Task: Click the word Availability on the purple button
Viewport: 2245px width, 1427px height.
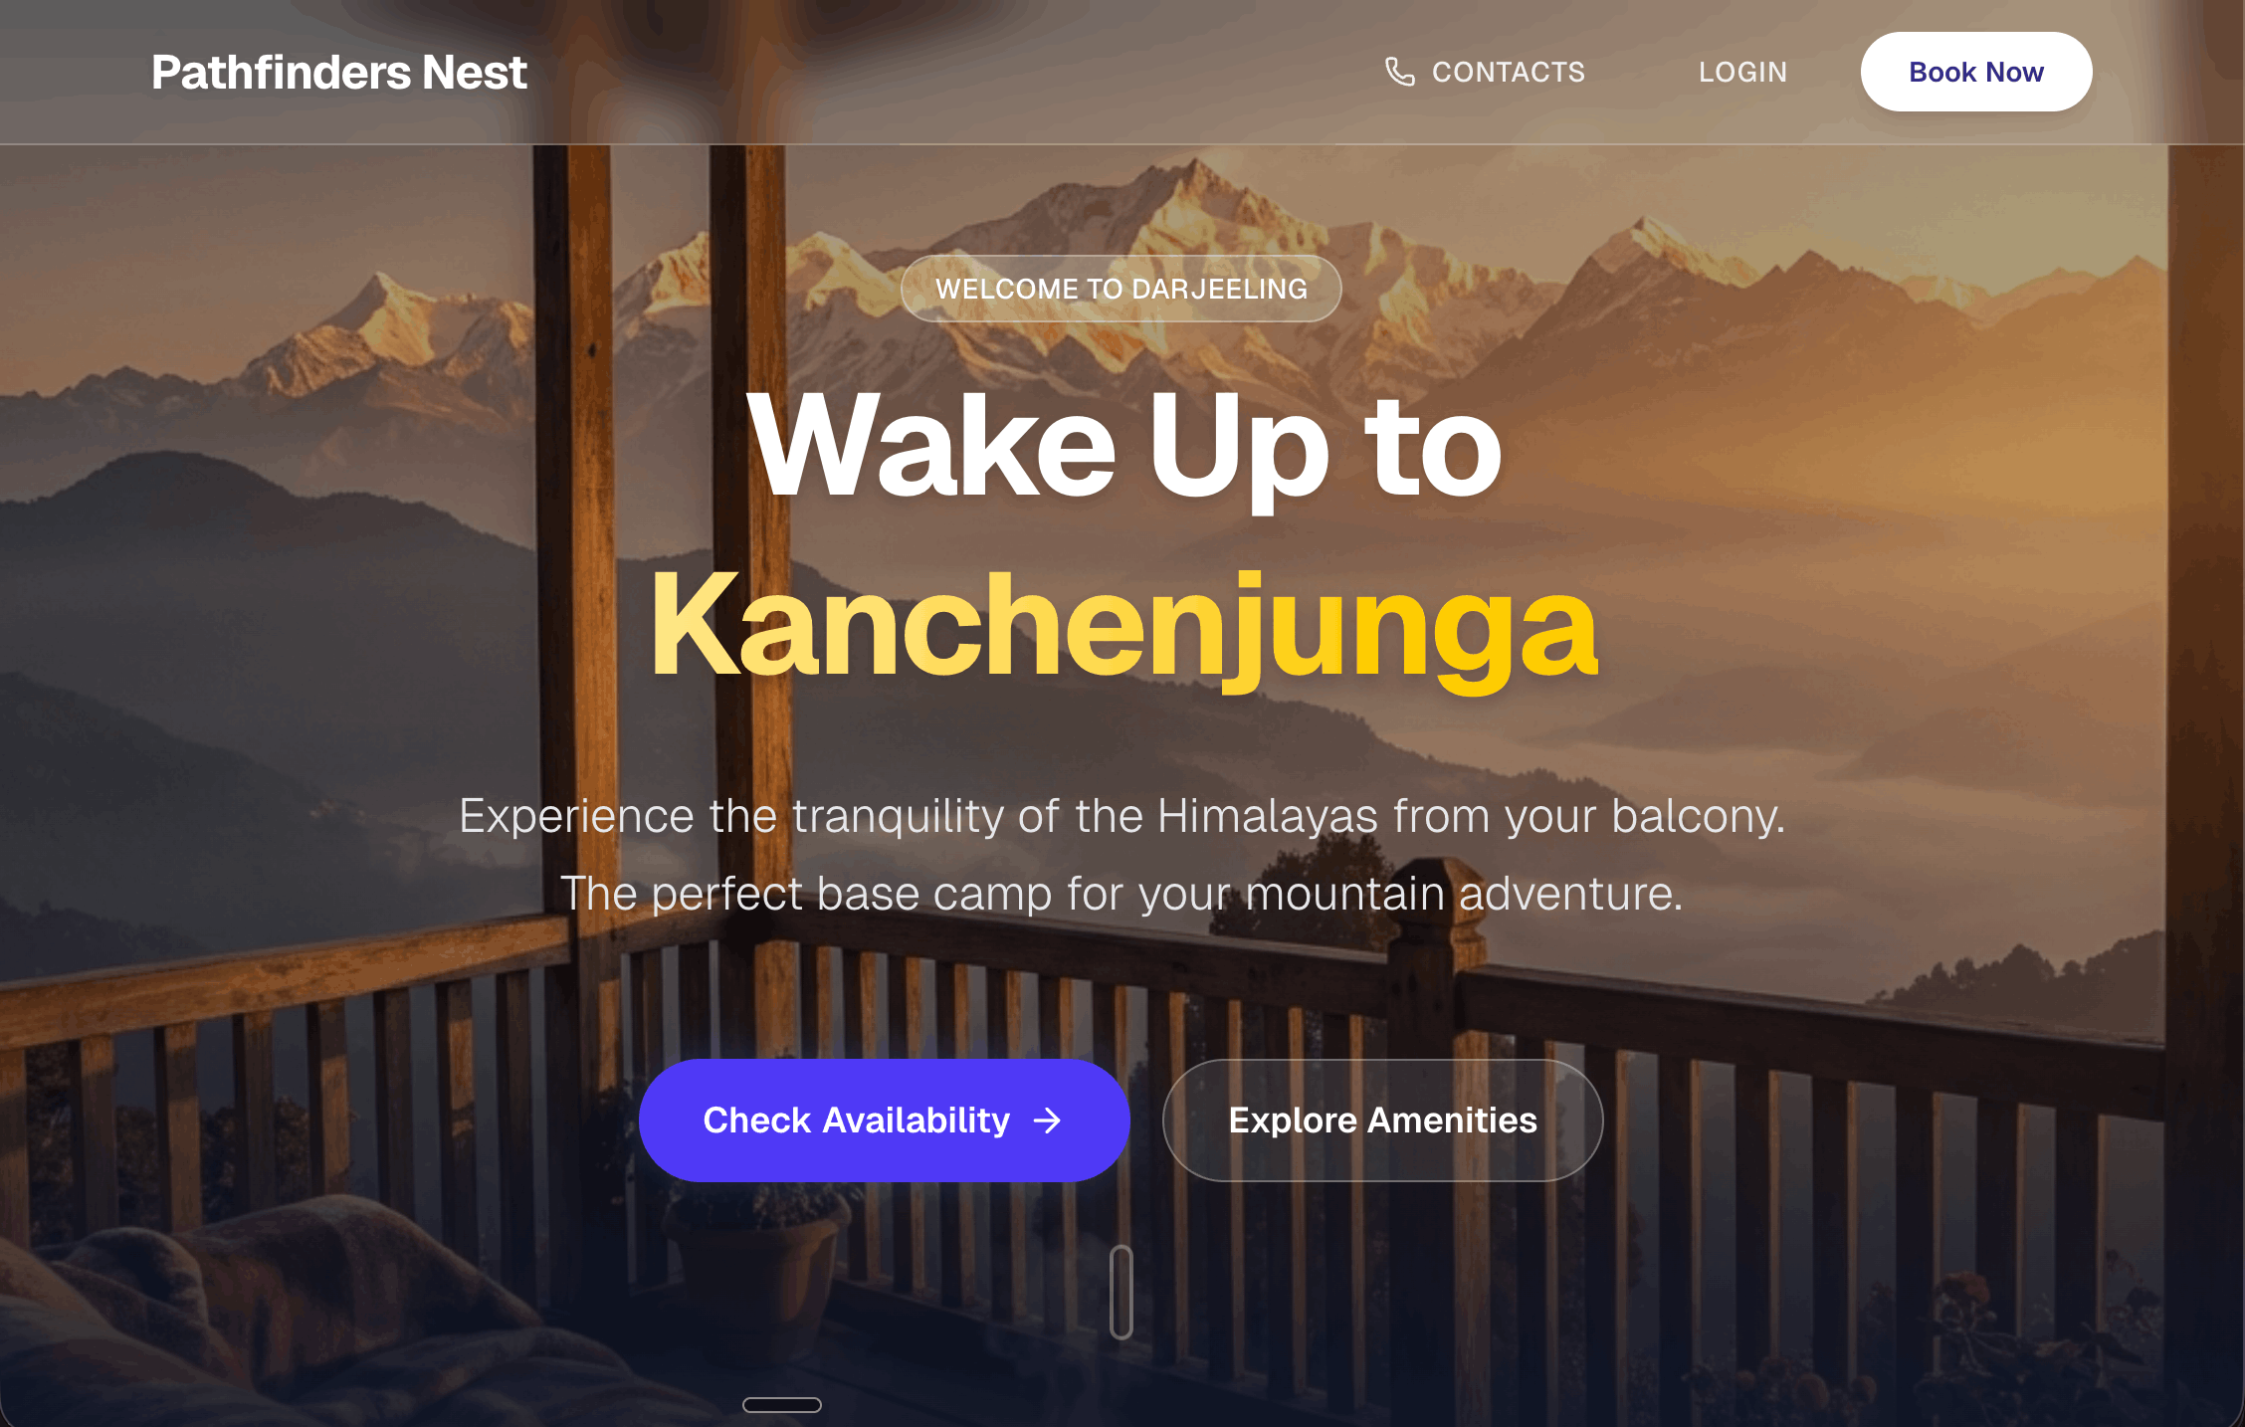Action: click(x=916, y=1121)
